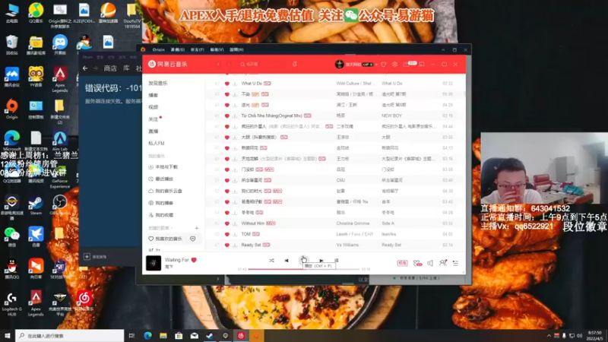Create new playlist with plus icon
Screen dimensions: 608x342
coord(197,229)
